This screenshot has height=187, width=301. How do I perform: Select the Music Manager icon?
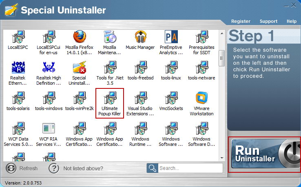140,37
